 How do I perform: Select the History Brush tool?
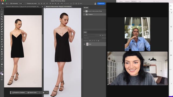pyautogui.click(x=2, y=42)
